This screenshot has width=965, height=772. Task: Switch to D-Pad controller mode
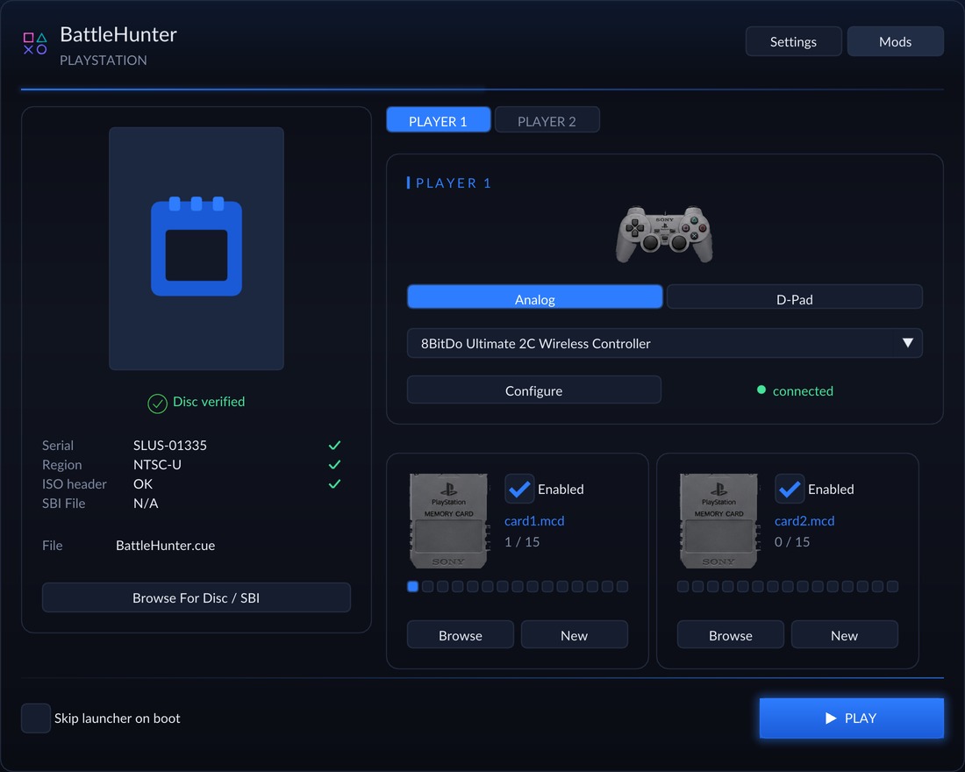795,297
